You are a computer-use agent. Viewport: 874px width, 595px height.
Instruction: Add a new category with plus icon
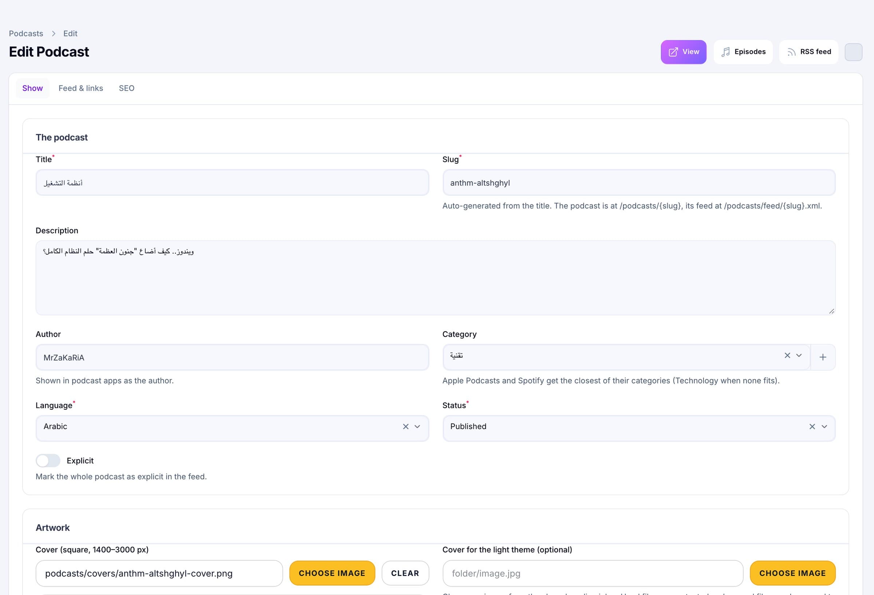tap(823, 357)
